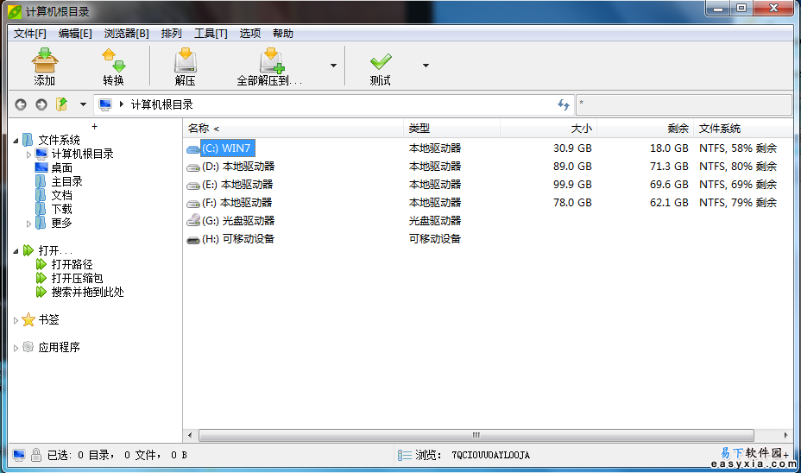Select the (G:) 光盘驱动器 row
The width and height of the screenshot is (801, 473).
(x=488, y=221)
